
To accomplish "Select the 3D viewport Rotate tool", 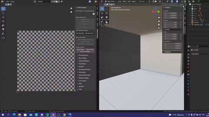I will click(x=107, y=13).
